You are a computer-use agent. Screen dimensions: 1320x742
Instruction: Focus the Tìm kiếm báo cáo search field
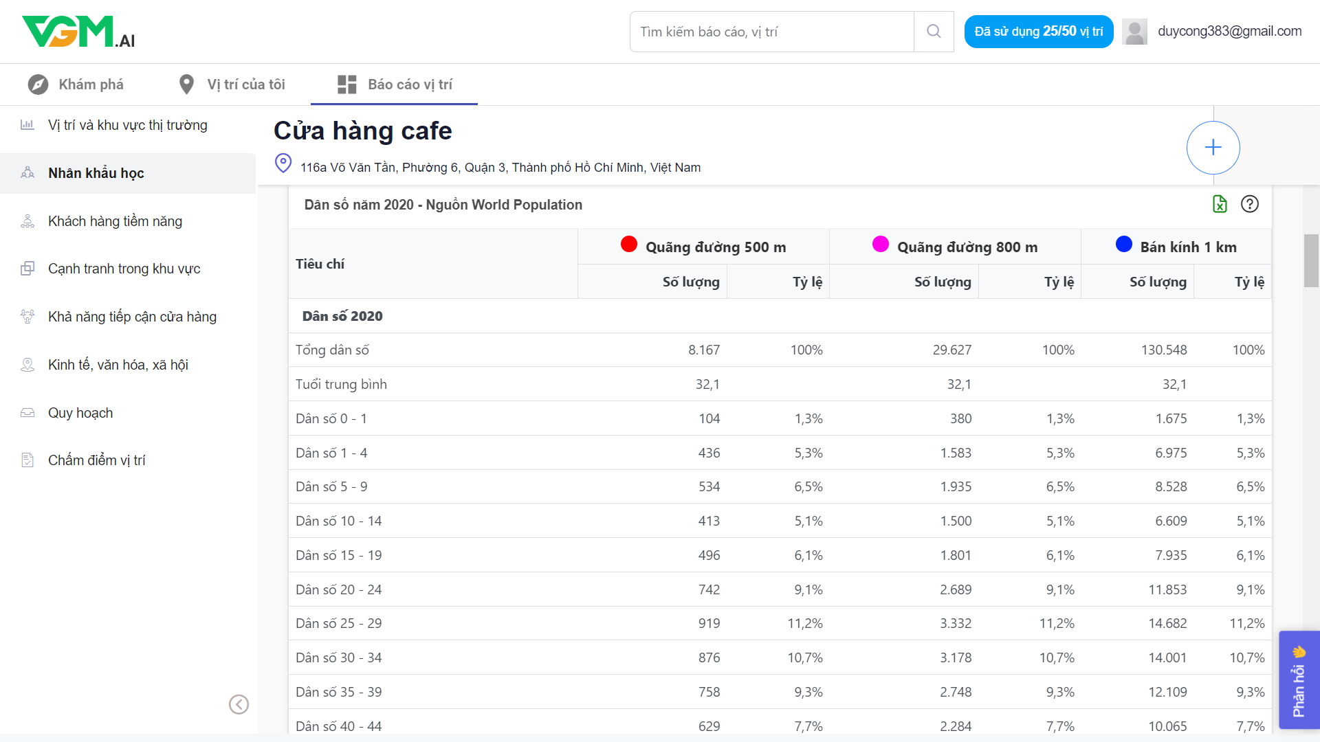(771, 32)
